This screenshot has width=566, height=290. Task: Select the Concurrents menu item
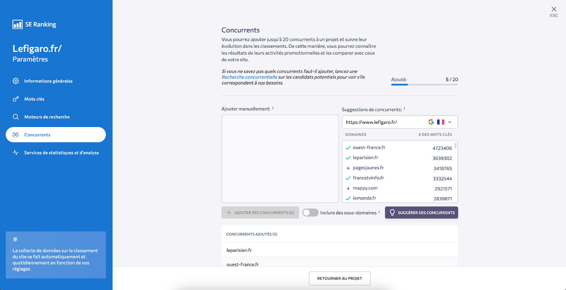click(x=56, y=135)
